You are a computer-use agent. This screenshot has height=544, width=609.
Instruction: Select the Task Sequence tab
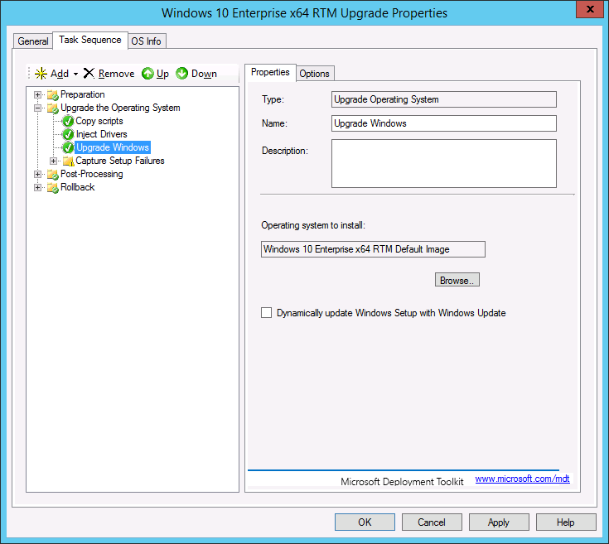(90, 40)
